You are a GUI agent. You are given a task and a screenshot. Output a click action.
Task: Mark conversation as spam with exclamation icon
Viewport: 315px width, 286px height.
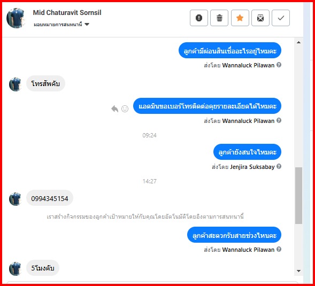click(x=199, y=18)
